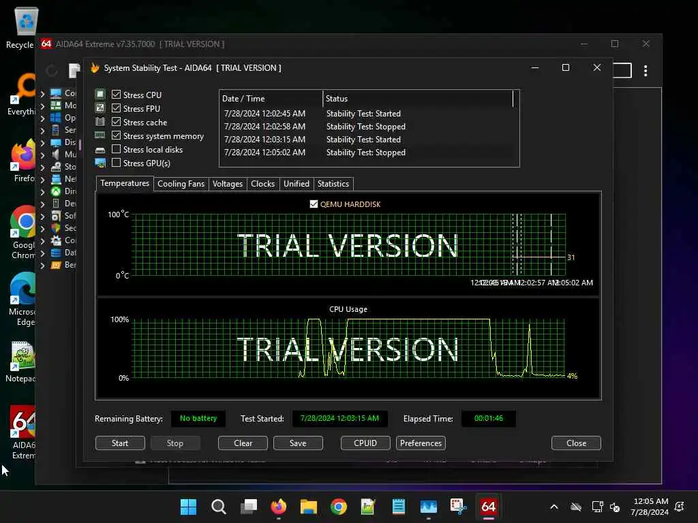Expand the Storage tree node arrow
The image size is (698, 523).
[x=42, y=168]
